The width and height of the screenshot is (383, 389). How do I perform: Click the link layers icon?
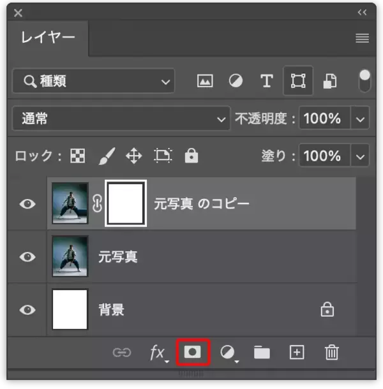point(122,352)
